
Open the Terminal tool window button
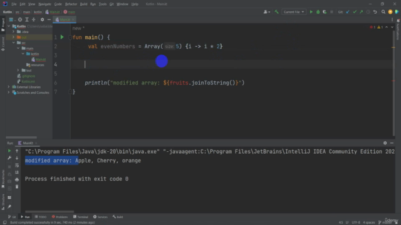pyautogui.click(x=81, y=217)
